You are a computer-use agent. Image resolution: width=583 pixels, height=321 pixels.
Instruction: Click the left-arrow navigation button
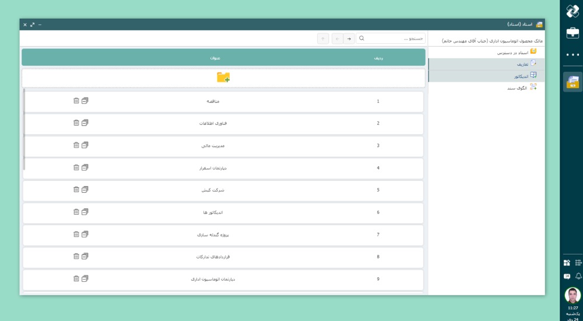tap(337, 39)
